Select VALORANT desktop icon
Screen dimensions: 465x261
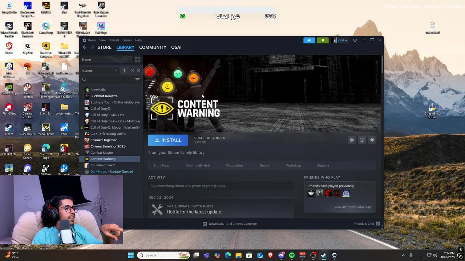pos(9,150)
